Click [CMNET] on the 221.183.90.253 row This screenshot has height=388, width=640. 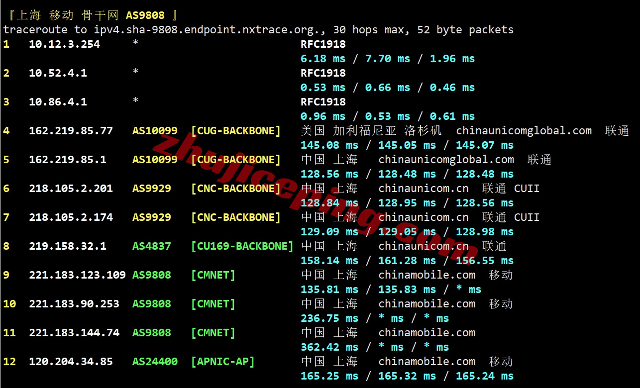(213, 304)
